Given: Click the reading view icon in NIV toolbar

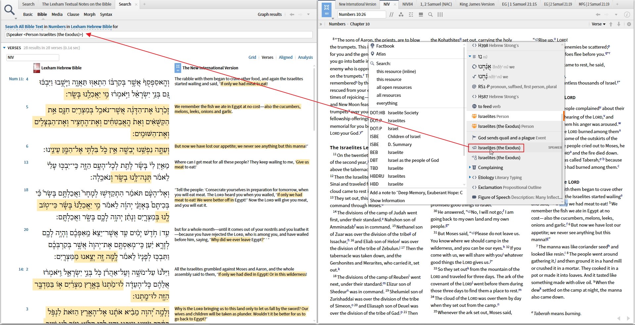Looking at the screenshot, I should pos(421,15).
